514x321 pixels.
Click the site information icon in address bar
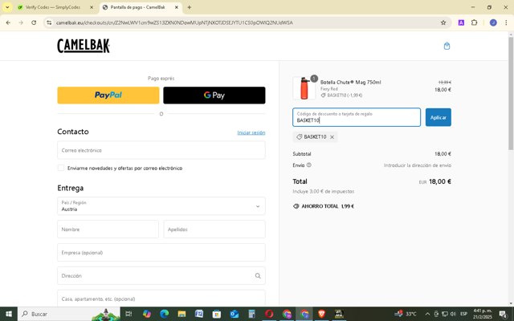pyautogui.click(x=49, y=22)
